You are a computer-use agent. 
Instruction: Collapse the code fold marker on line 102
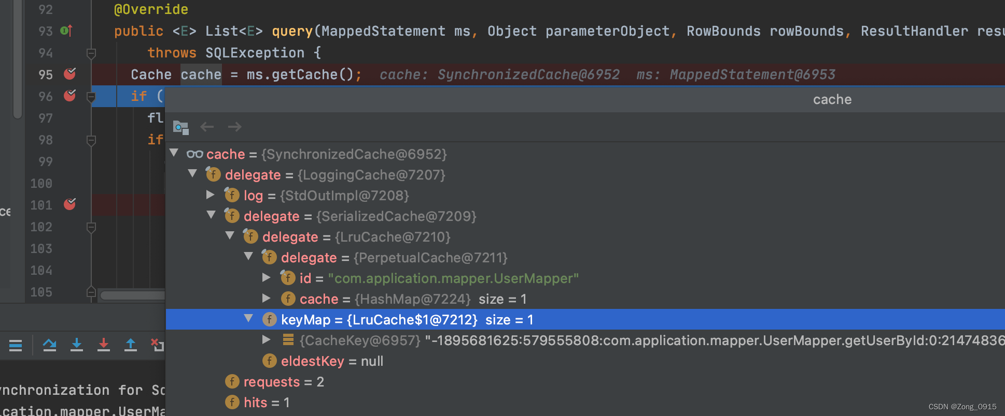(x=91, y=227)
